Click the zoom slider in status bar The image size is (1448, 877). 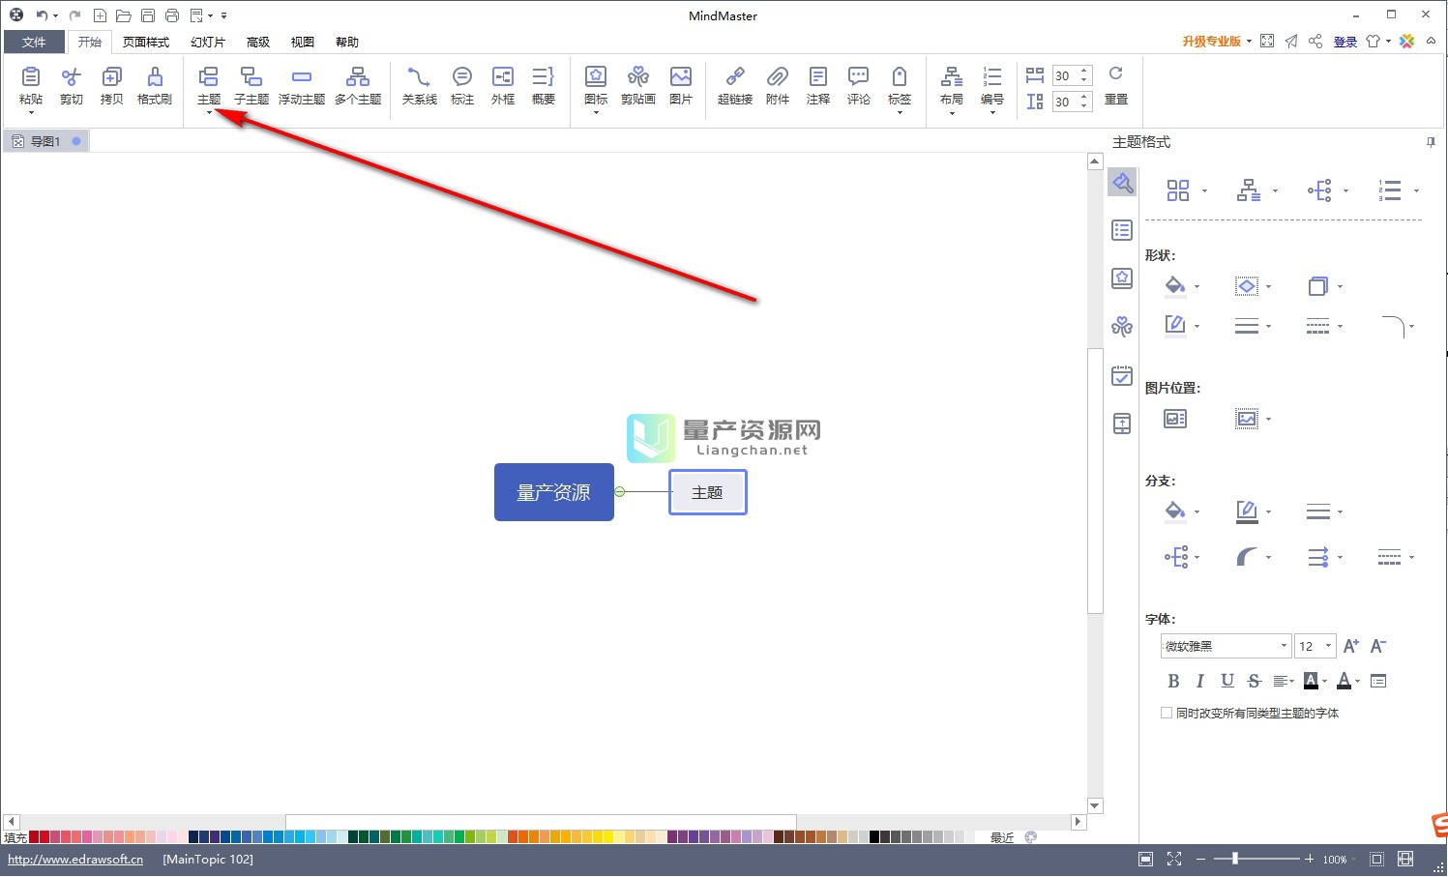coord(1234,859)
